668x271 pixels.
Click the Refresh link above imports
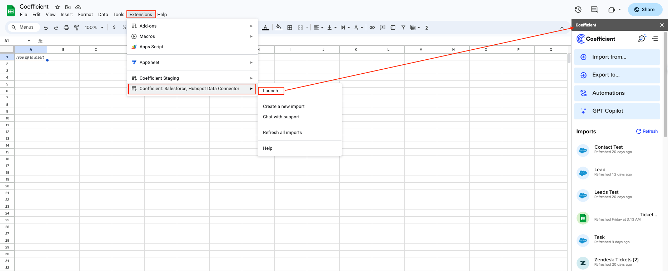tap(647, 131)
